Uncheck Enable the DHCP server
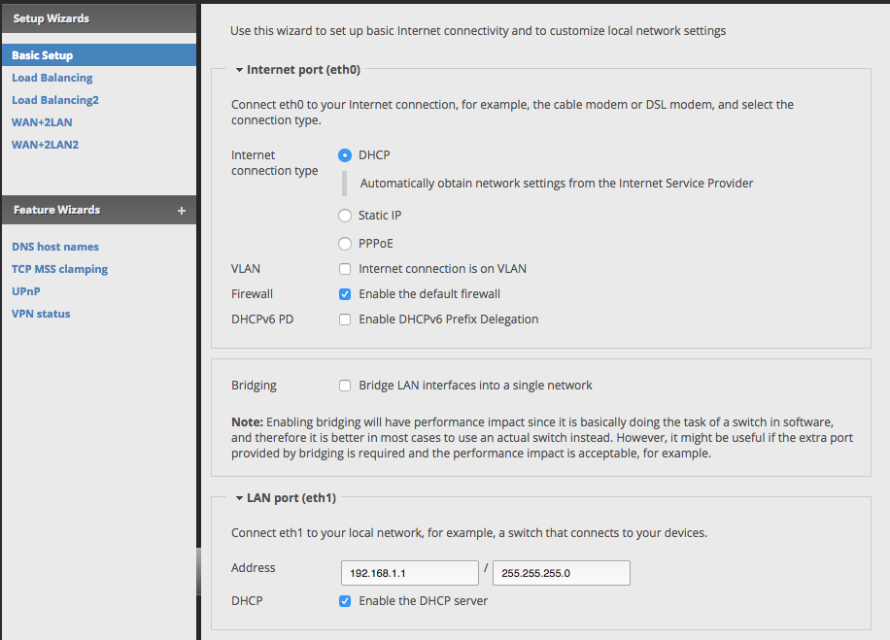 pos(345,601)
